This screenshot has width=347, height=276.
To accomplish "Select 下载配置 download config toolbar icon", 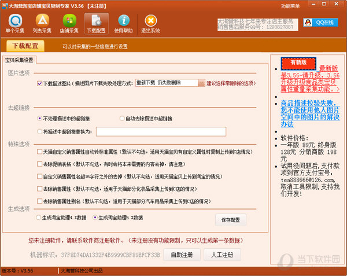I will pyautogui.click(x=96, y=24).
